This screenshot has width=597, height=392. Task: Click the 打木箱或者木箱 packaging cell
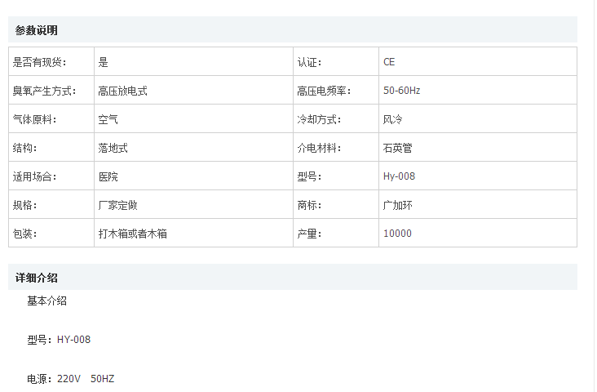pyautogui.click(x=132, y=234)
